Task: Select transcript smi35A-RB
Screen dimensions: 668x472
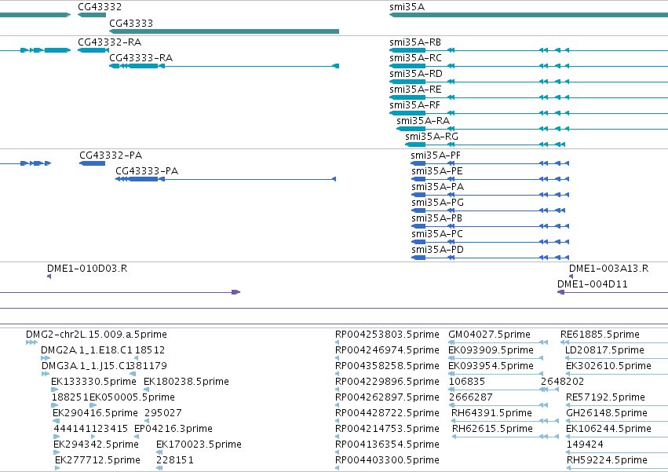Action: [415, 42]
